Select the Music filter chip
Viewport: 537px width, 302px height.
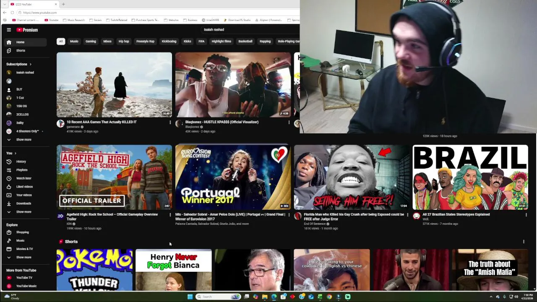click(x=74, y=42)
